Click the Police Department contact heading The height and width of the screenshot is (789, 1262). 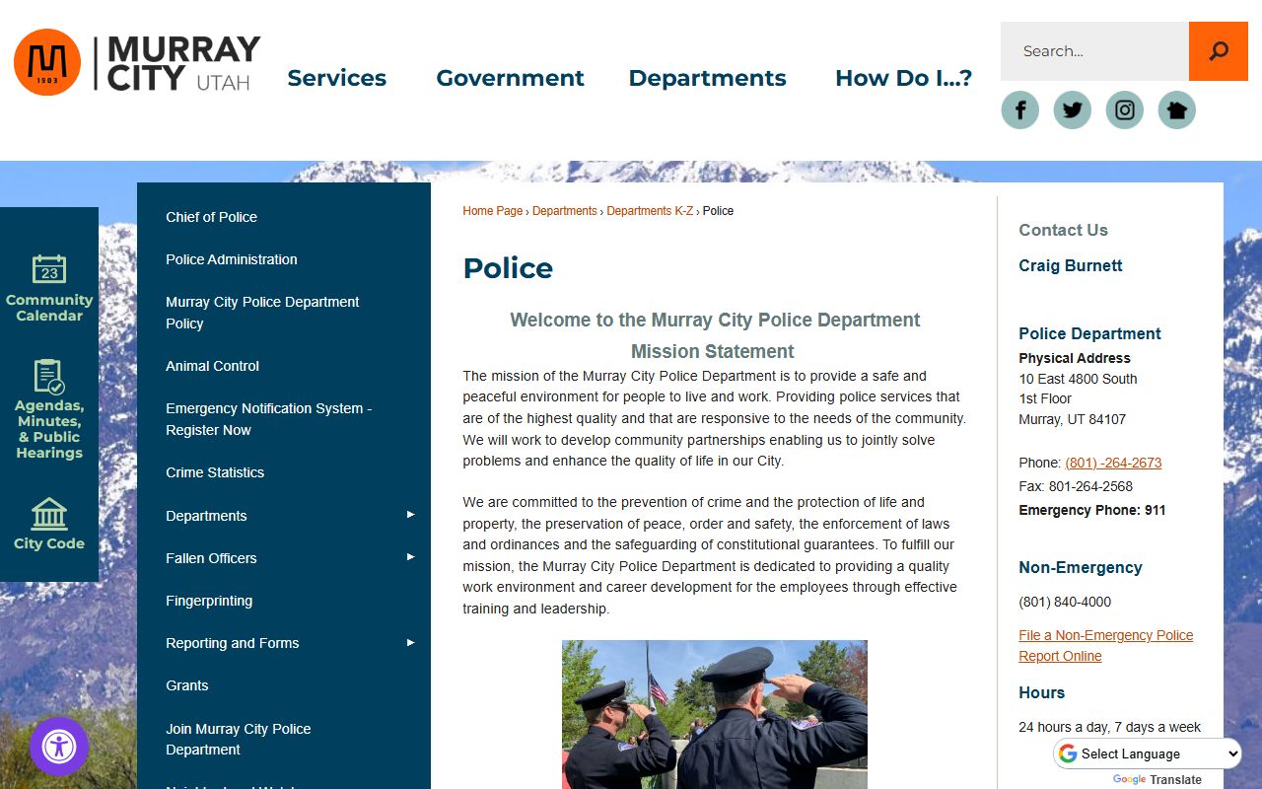click(1089, 333)
